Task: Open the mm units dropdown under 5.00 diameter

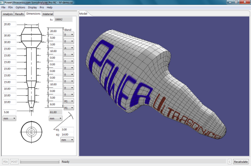Action: pyautogui.click(x=9, y=118)
